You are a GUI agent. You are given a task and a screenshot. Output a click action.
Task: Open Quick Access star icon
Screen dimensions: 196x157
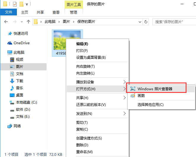click(x=10, y=34)
